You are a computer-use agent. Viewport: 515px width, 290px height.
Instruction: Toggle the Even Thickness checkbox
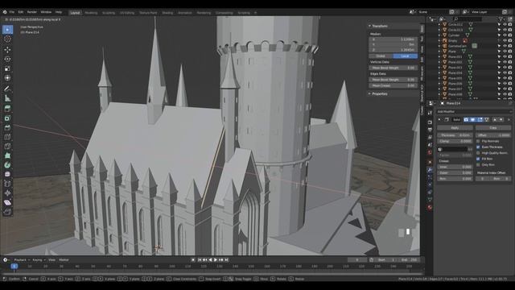pos(478,147)
